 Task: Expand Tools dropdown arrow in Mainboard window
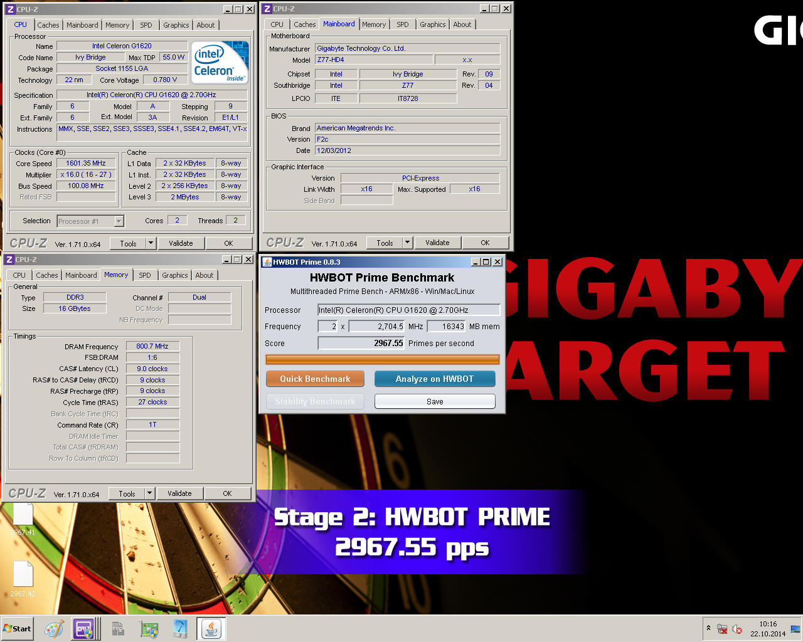point(407,243)
